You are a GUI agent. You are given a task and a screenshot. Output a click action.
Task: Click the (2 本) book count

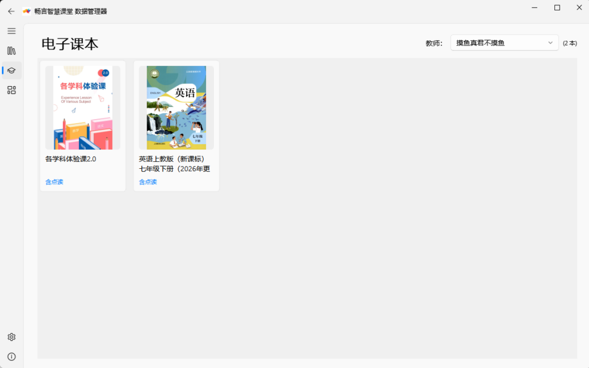point(569,43)
